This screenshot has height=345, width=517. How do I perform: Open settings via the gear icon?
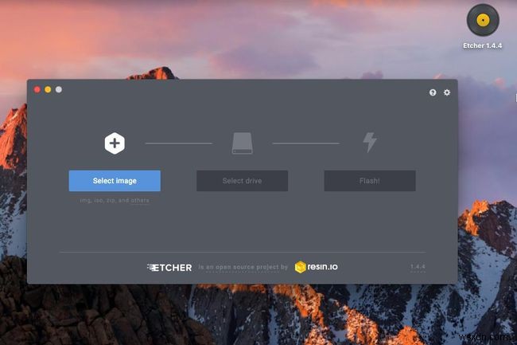(447, 92)
